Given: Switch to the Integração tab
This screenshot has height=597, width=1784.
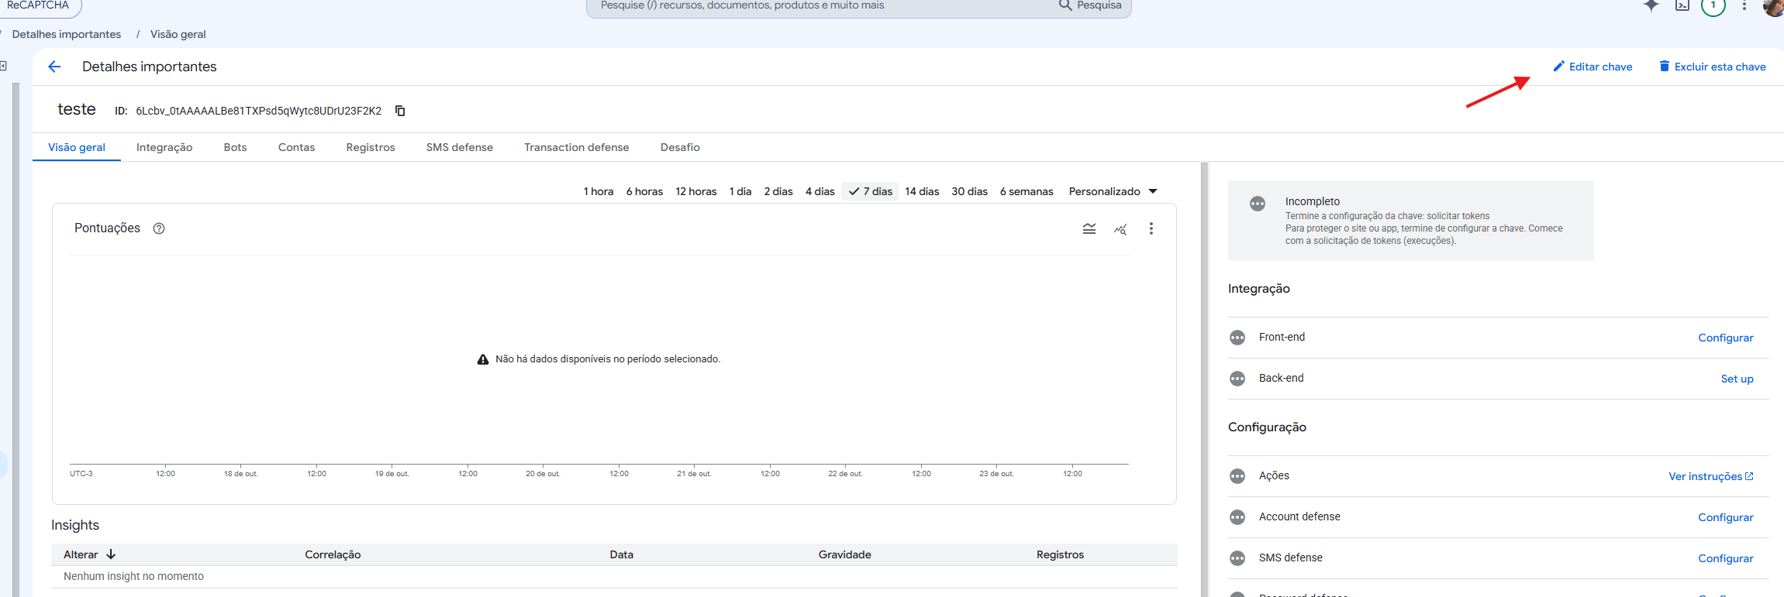Looking at the screenshot, I should 164,147.
